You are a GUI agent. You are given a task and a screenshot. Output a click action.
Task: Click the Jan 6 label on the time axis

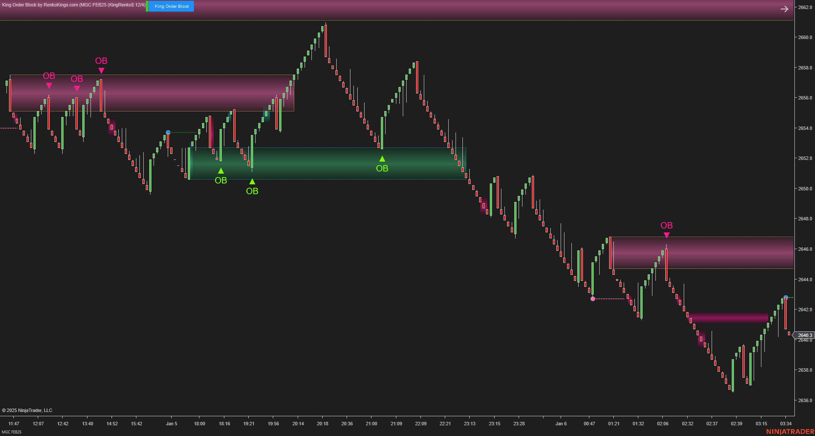[x=561, y=424]
